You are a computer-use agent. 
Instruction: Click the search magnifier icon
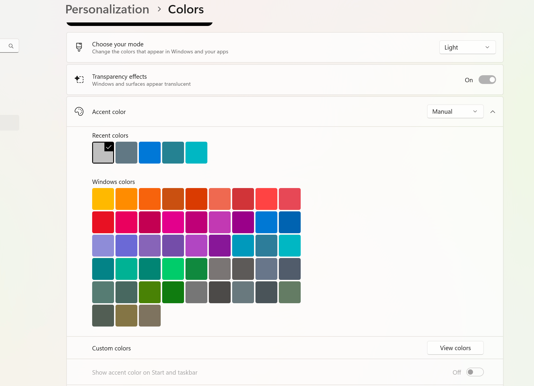[x=11, y=46]
